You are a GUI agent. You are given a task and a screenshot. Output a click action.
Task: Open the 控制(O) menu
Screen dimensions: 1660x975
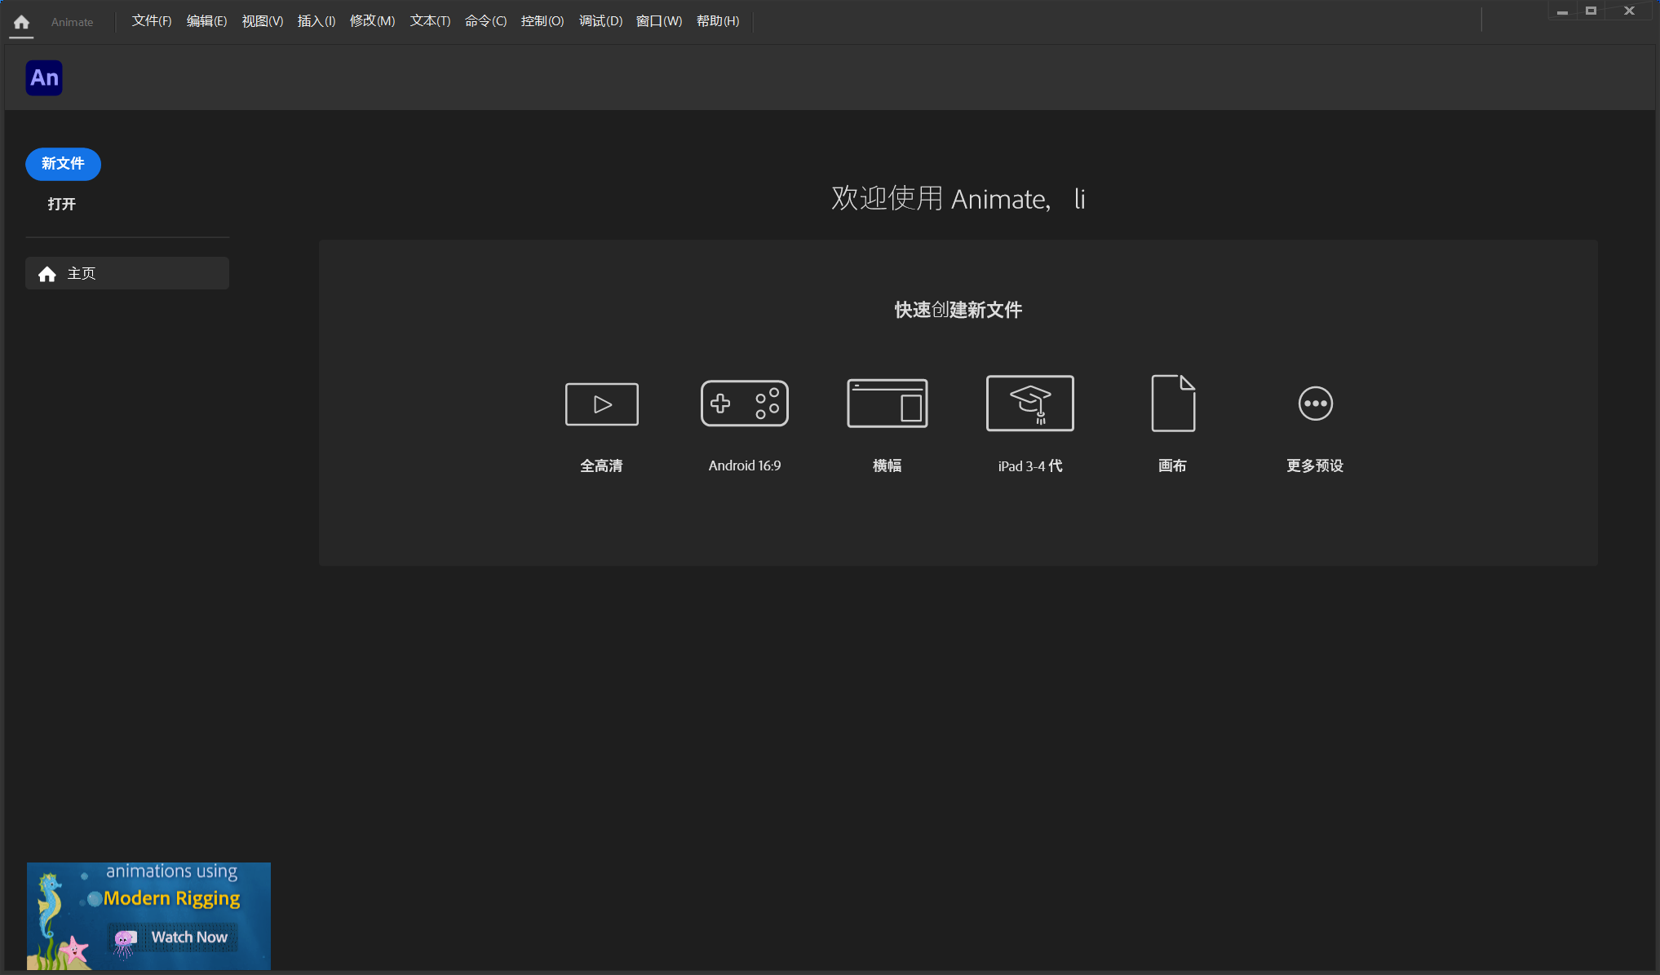pos(542,21)
